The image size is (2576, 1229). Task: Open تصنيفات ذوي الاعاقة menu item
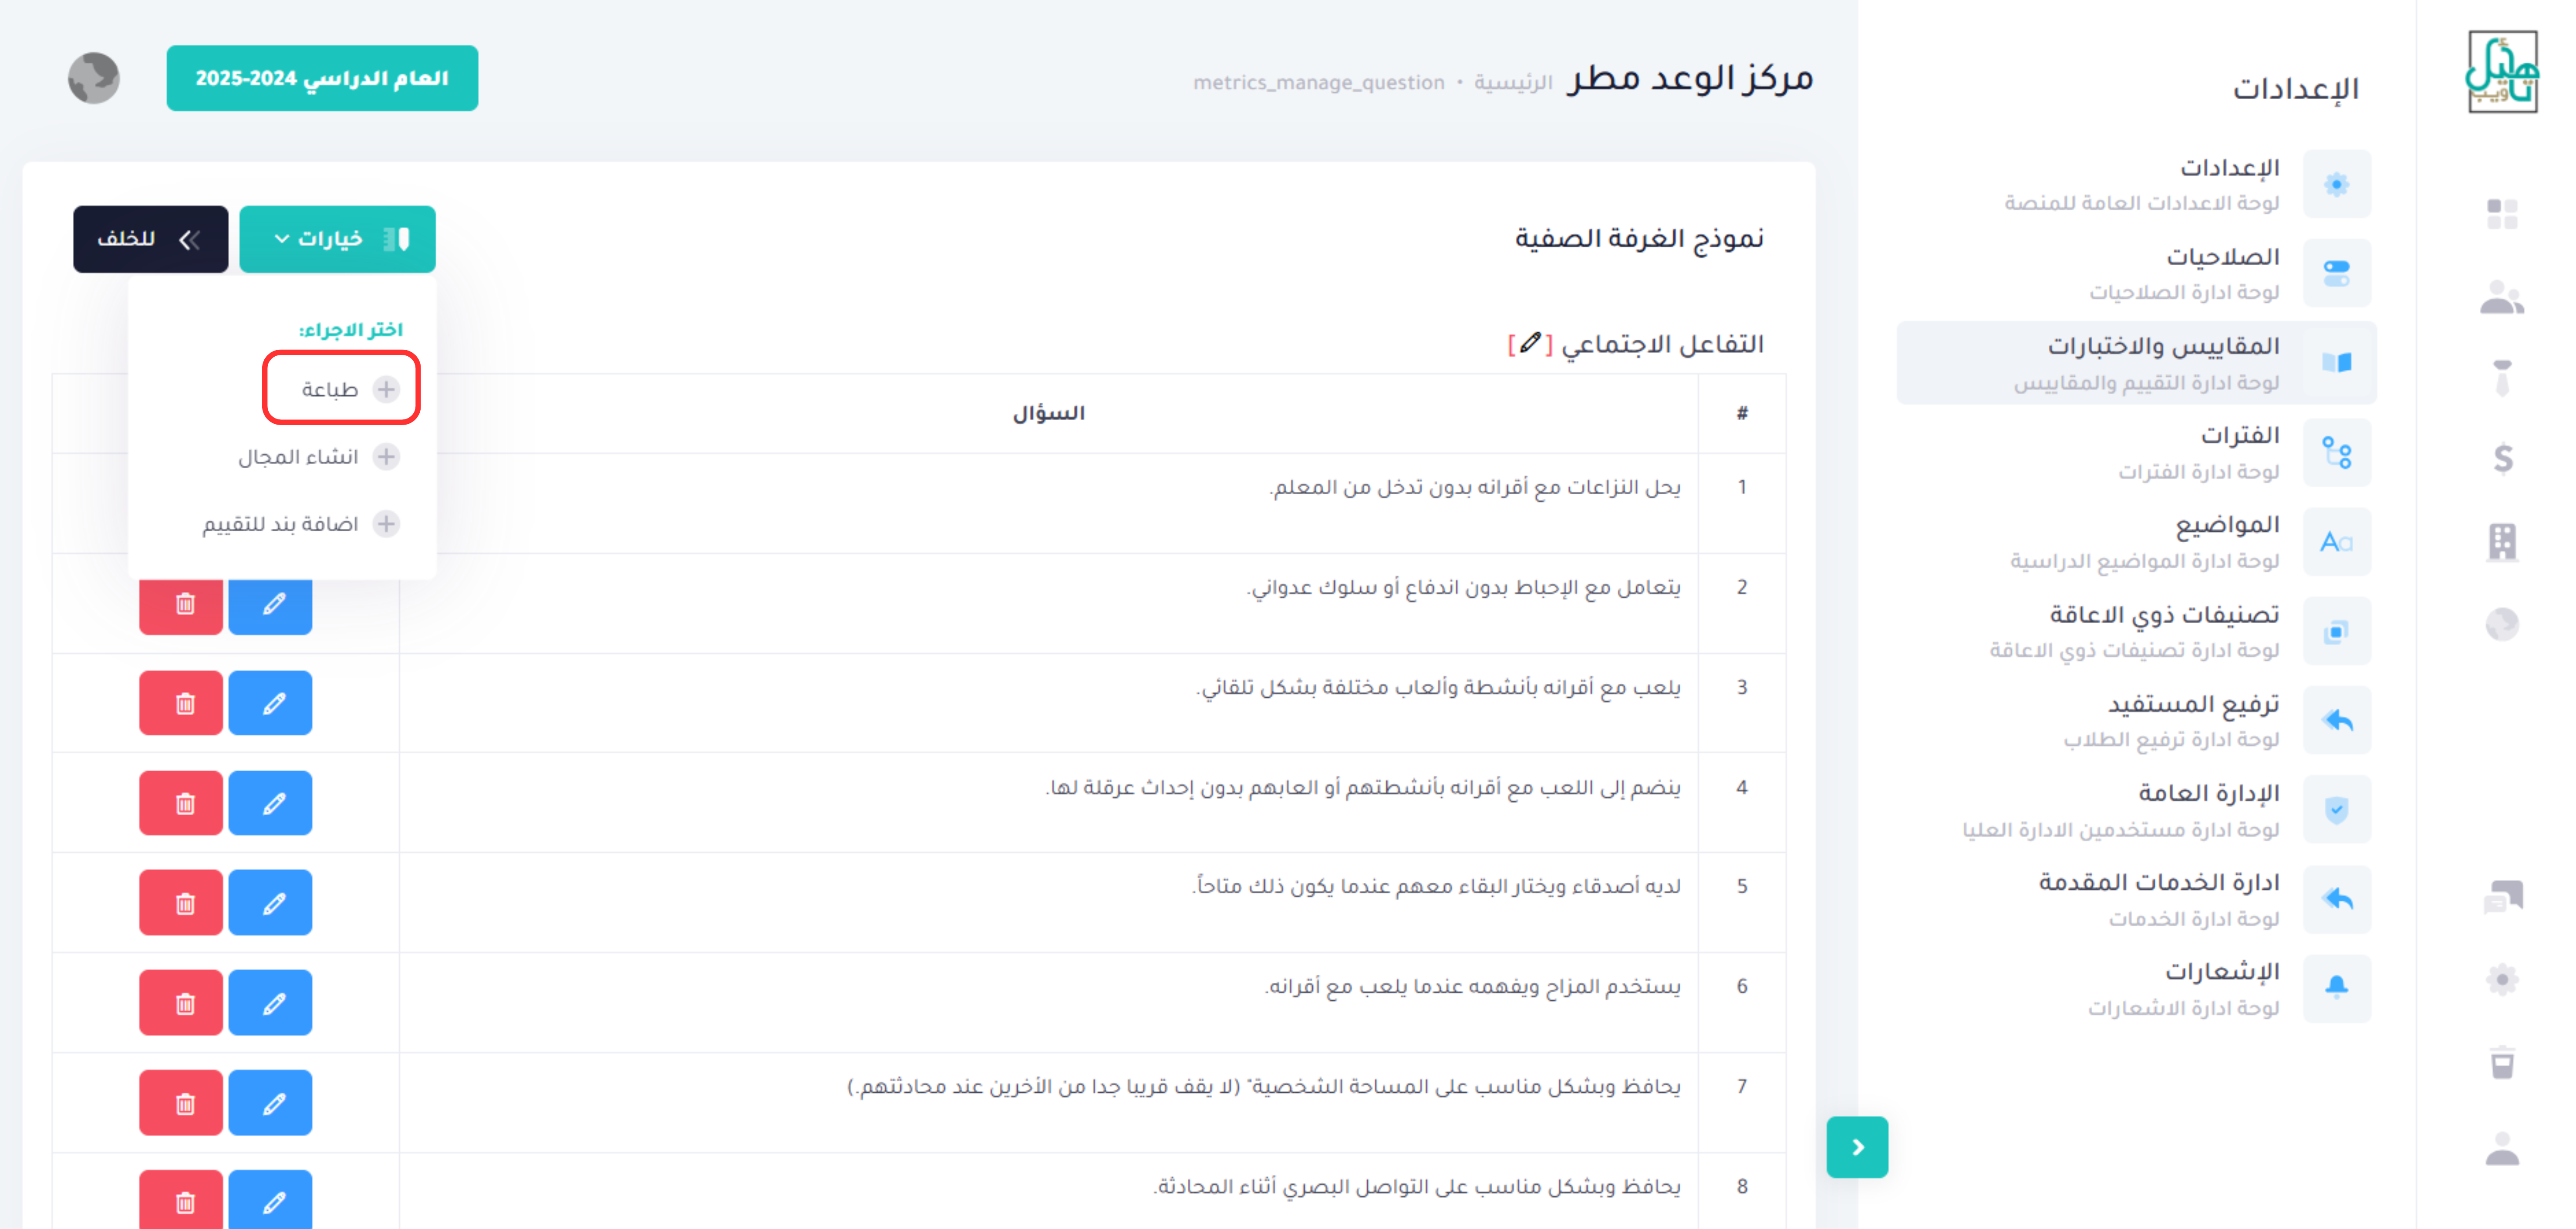point(2137,631)
